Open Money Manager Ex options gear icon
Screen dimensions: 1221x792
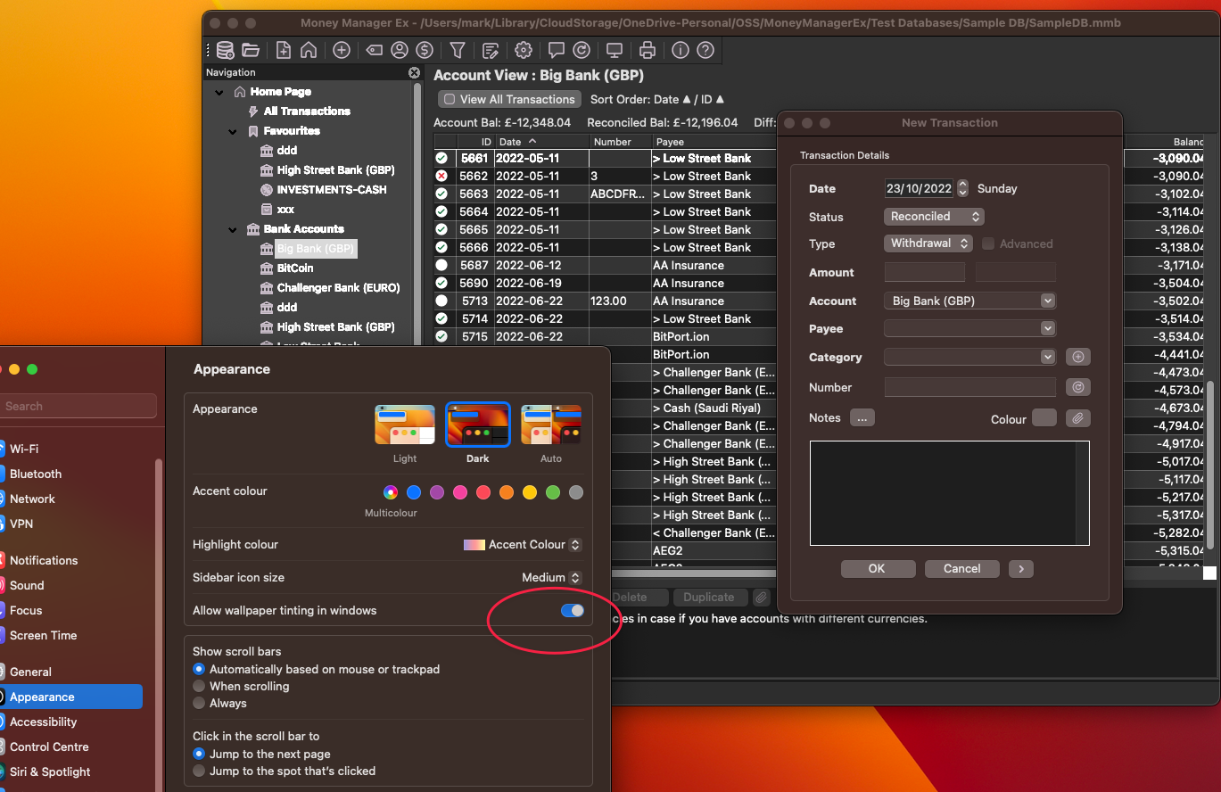(524, 50)
